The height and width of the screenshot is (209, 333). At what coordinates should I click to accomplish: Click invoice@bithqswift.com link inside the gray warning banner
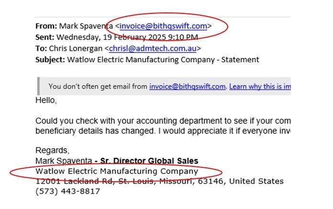click(x=188, y=87)
